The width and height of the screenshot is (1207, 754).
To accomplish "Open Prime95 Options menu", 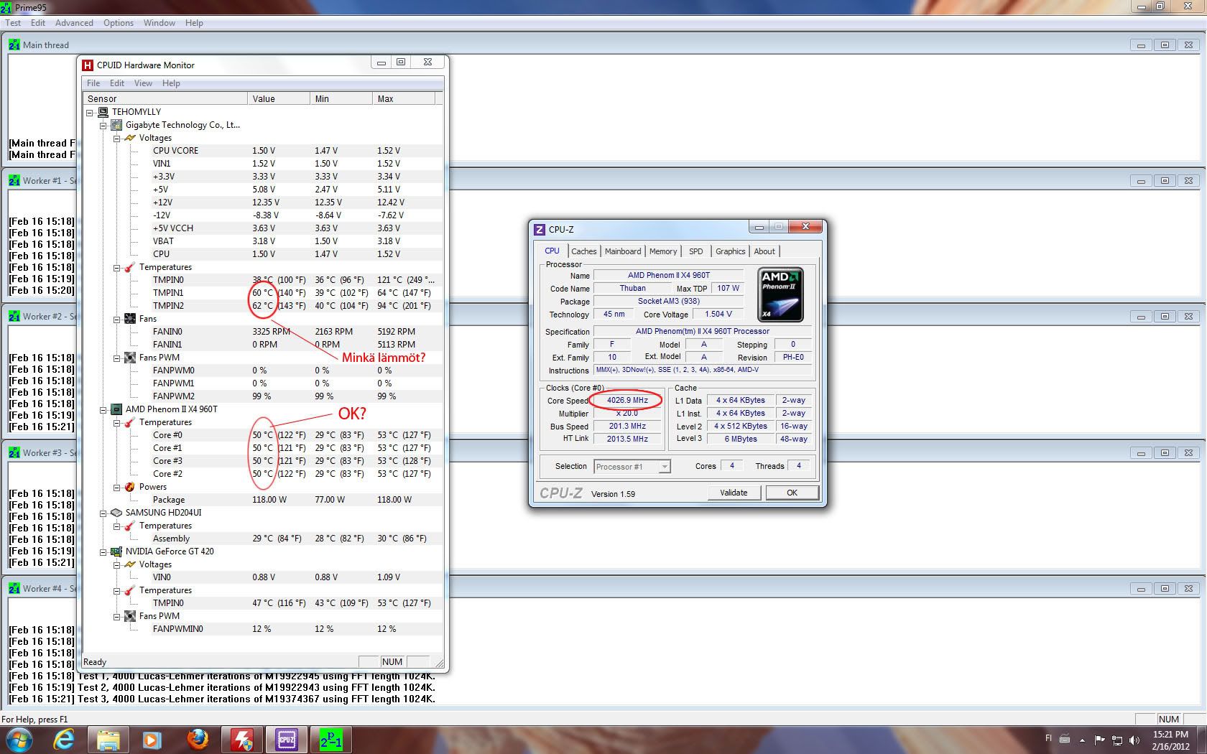I will pyautogui.click(x=119, y=23).
